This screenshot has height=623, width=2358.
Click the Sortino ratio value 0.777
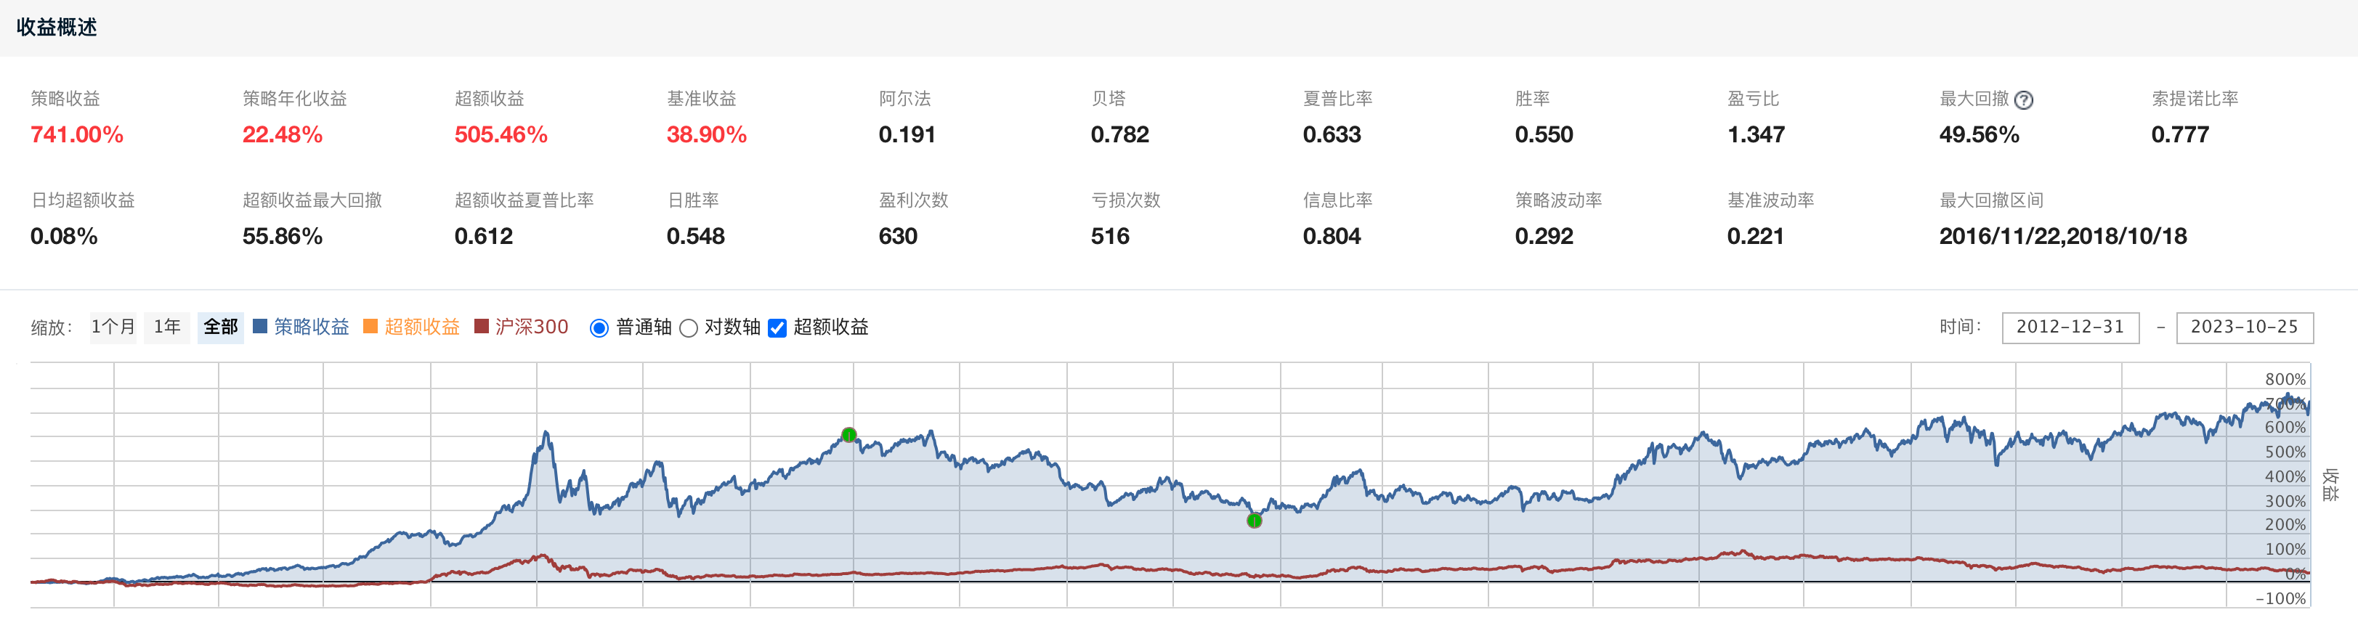[x=2181, y=134]
